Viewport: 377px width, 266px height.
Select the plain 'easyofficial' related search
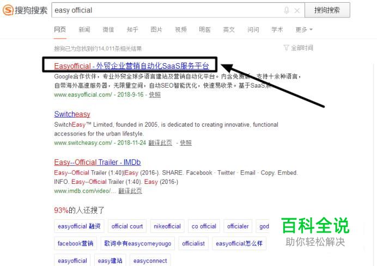(x=72, y=261)
